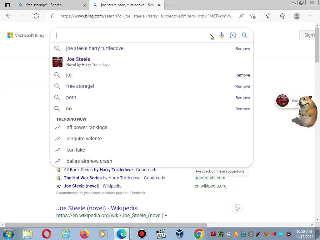The image size is (320, 240).
Task: Launch Firefox from the taskbar
Action: tap(85, 234)
